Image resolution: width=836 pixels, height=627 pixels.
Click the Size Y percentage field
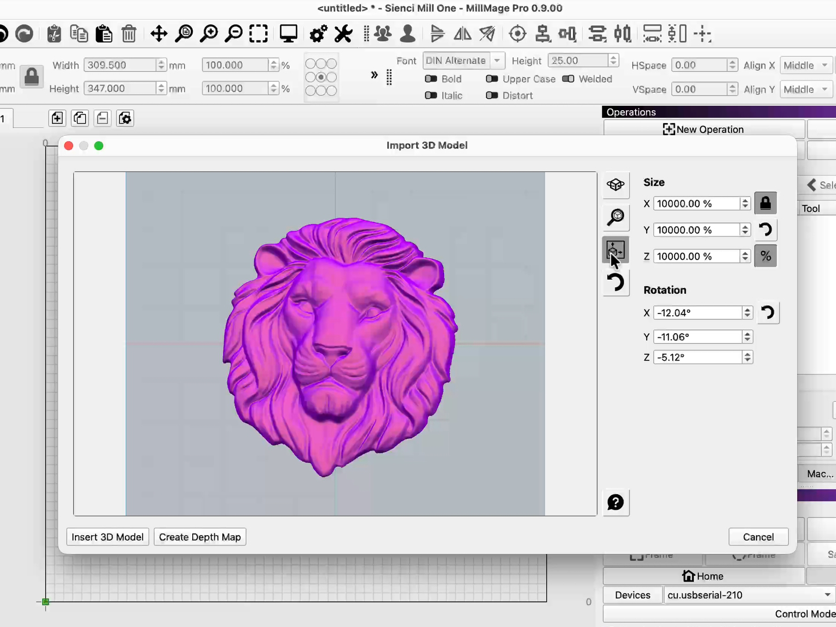(697, 230)
